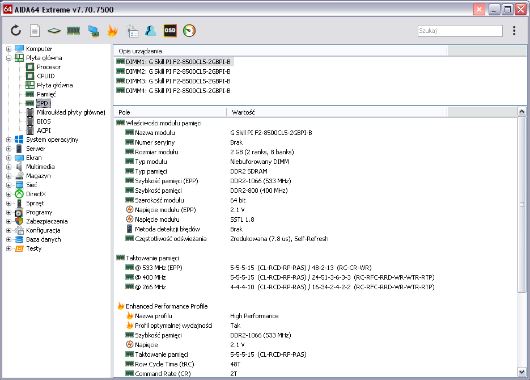This screenshot has height=380, width=530.
Task: Select the Testy tree item
Action: point(33,248)
